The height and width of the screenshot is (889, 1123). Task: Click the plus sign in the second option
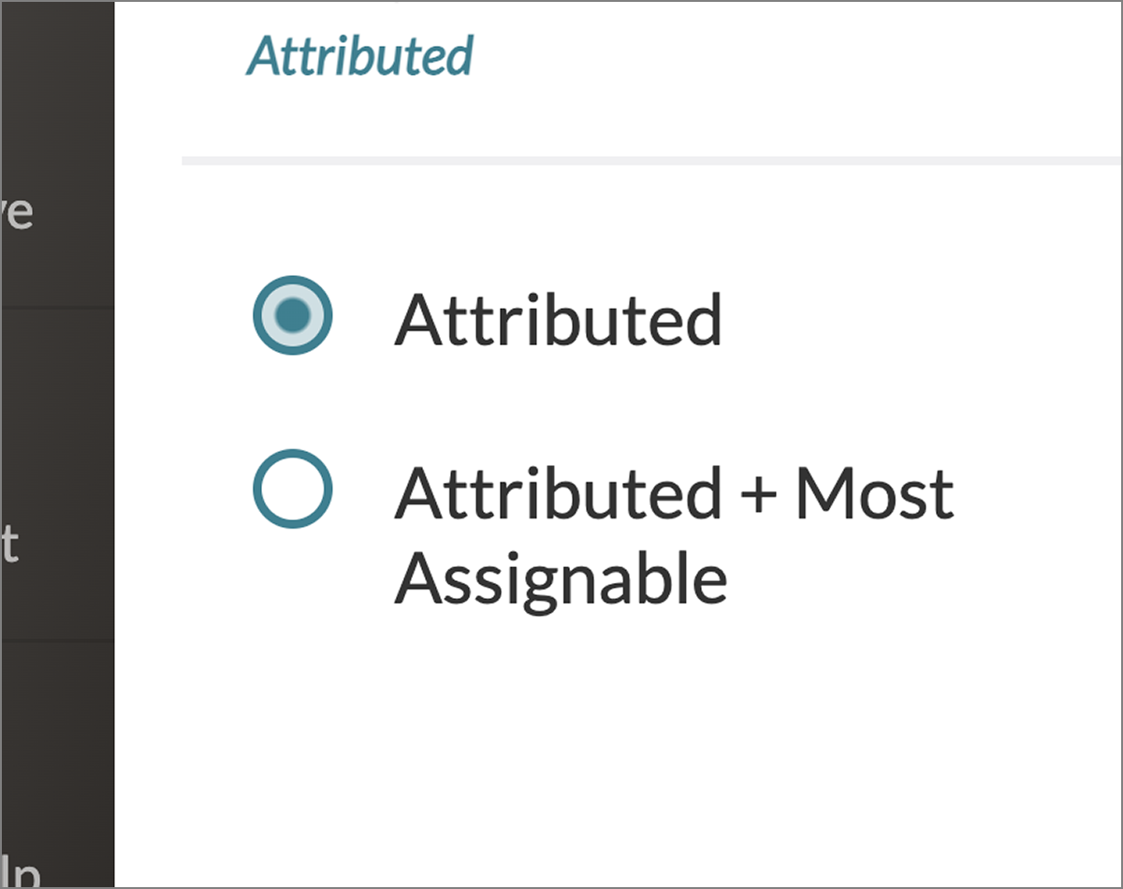click(759, 495)
